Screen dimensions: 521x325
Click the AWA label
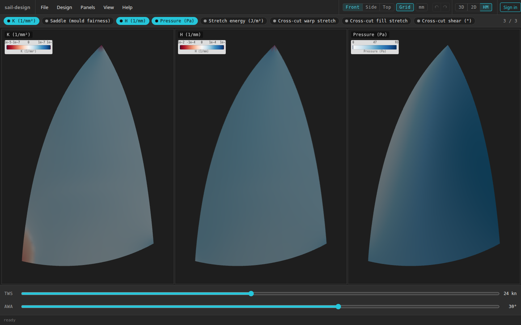[x=8, y=307]
